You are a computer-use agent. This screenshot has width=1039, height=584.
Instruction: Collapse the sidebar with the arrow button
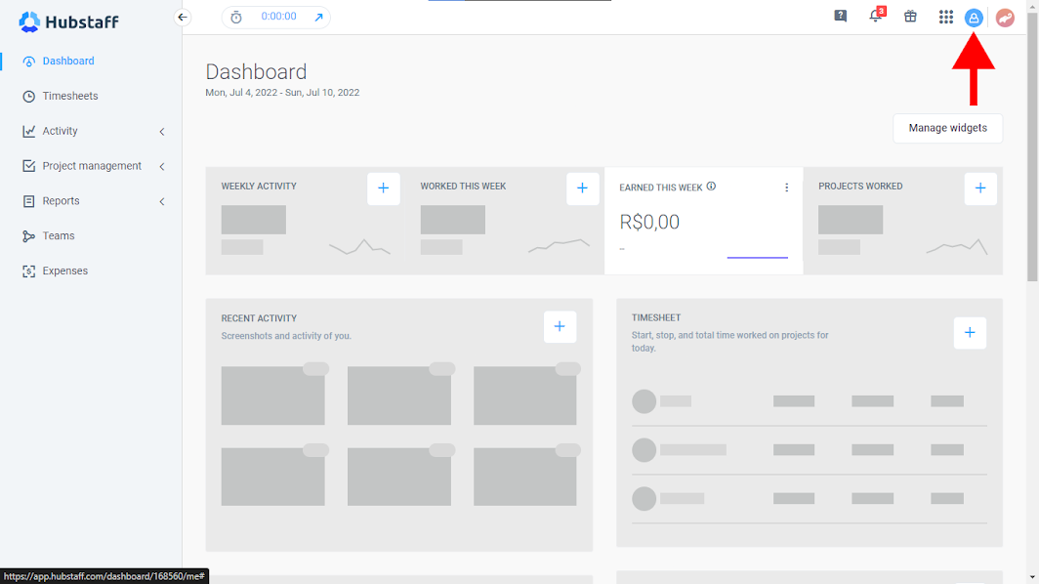click(182, 17)
